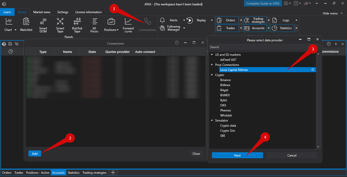
Task: Click Next in data provider dialog
Action: [237, 155]
